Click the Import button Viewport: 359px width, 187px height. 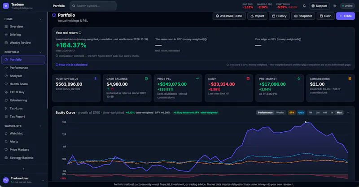point(257,16)
